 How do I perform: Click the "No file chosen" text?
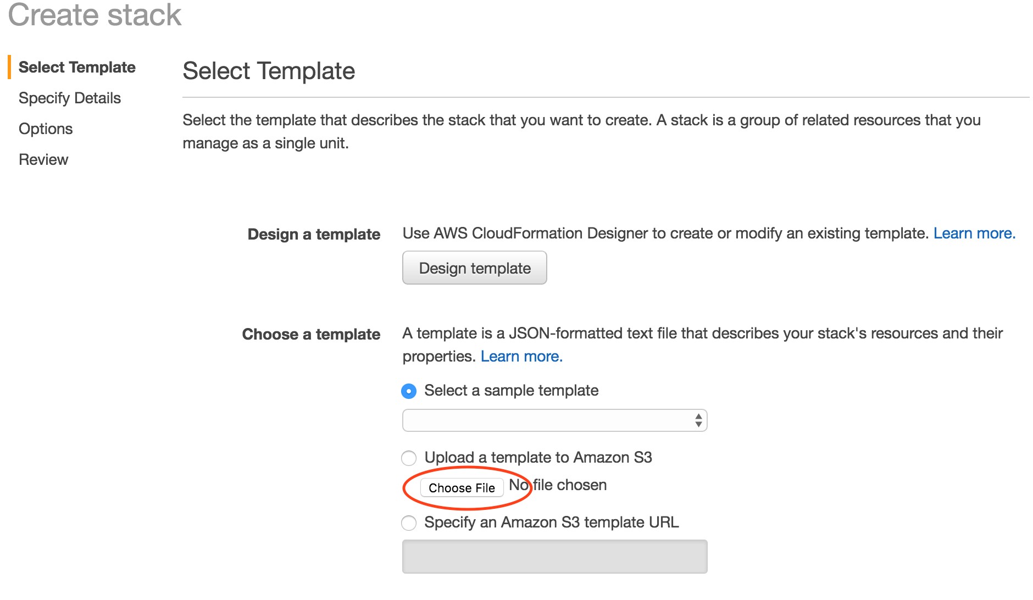coord(558,485)
